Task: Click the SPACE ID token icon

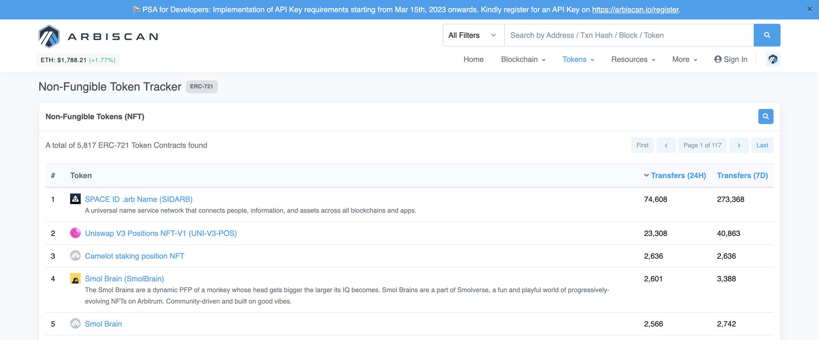Action: [x=75, y=199]
